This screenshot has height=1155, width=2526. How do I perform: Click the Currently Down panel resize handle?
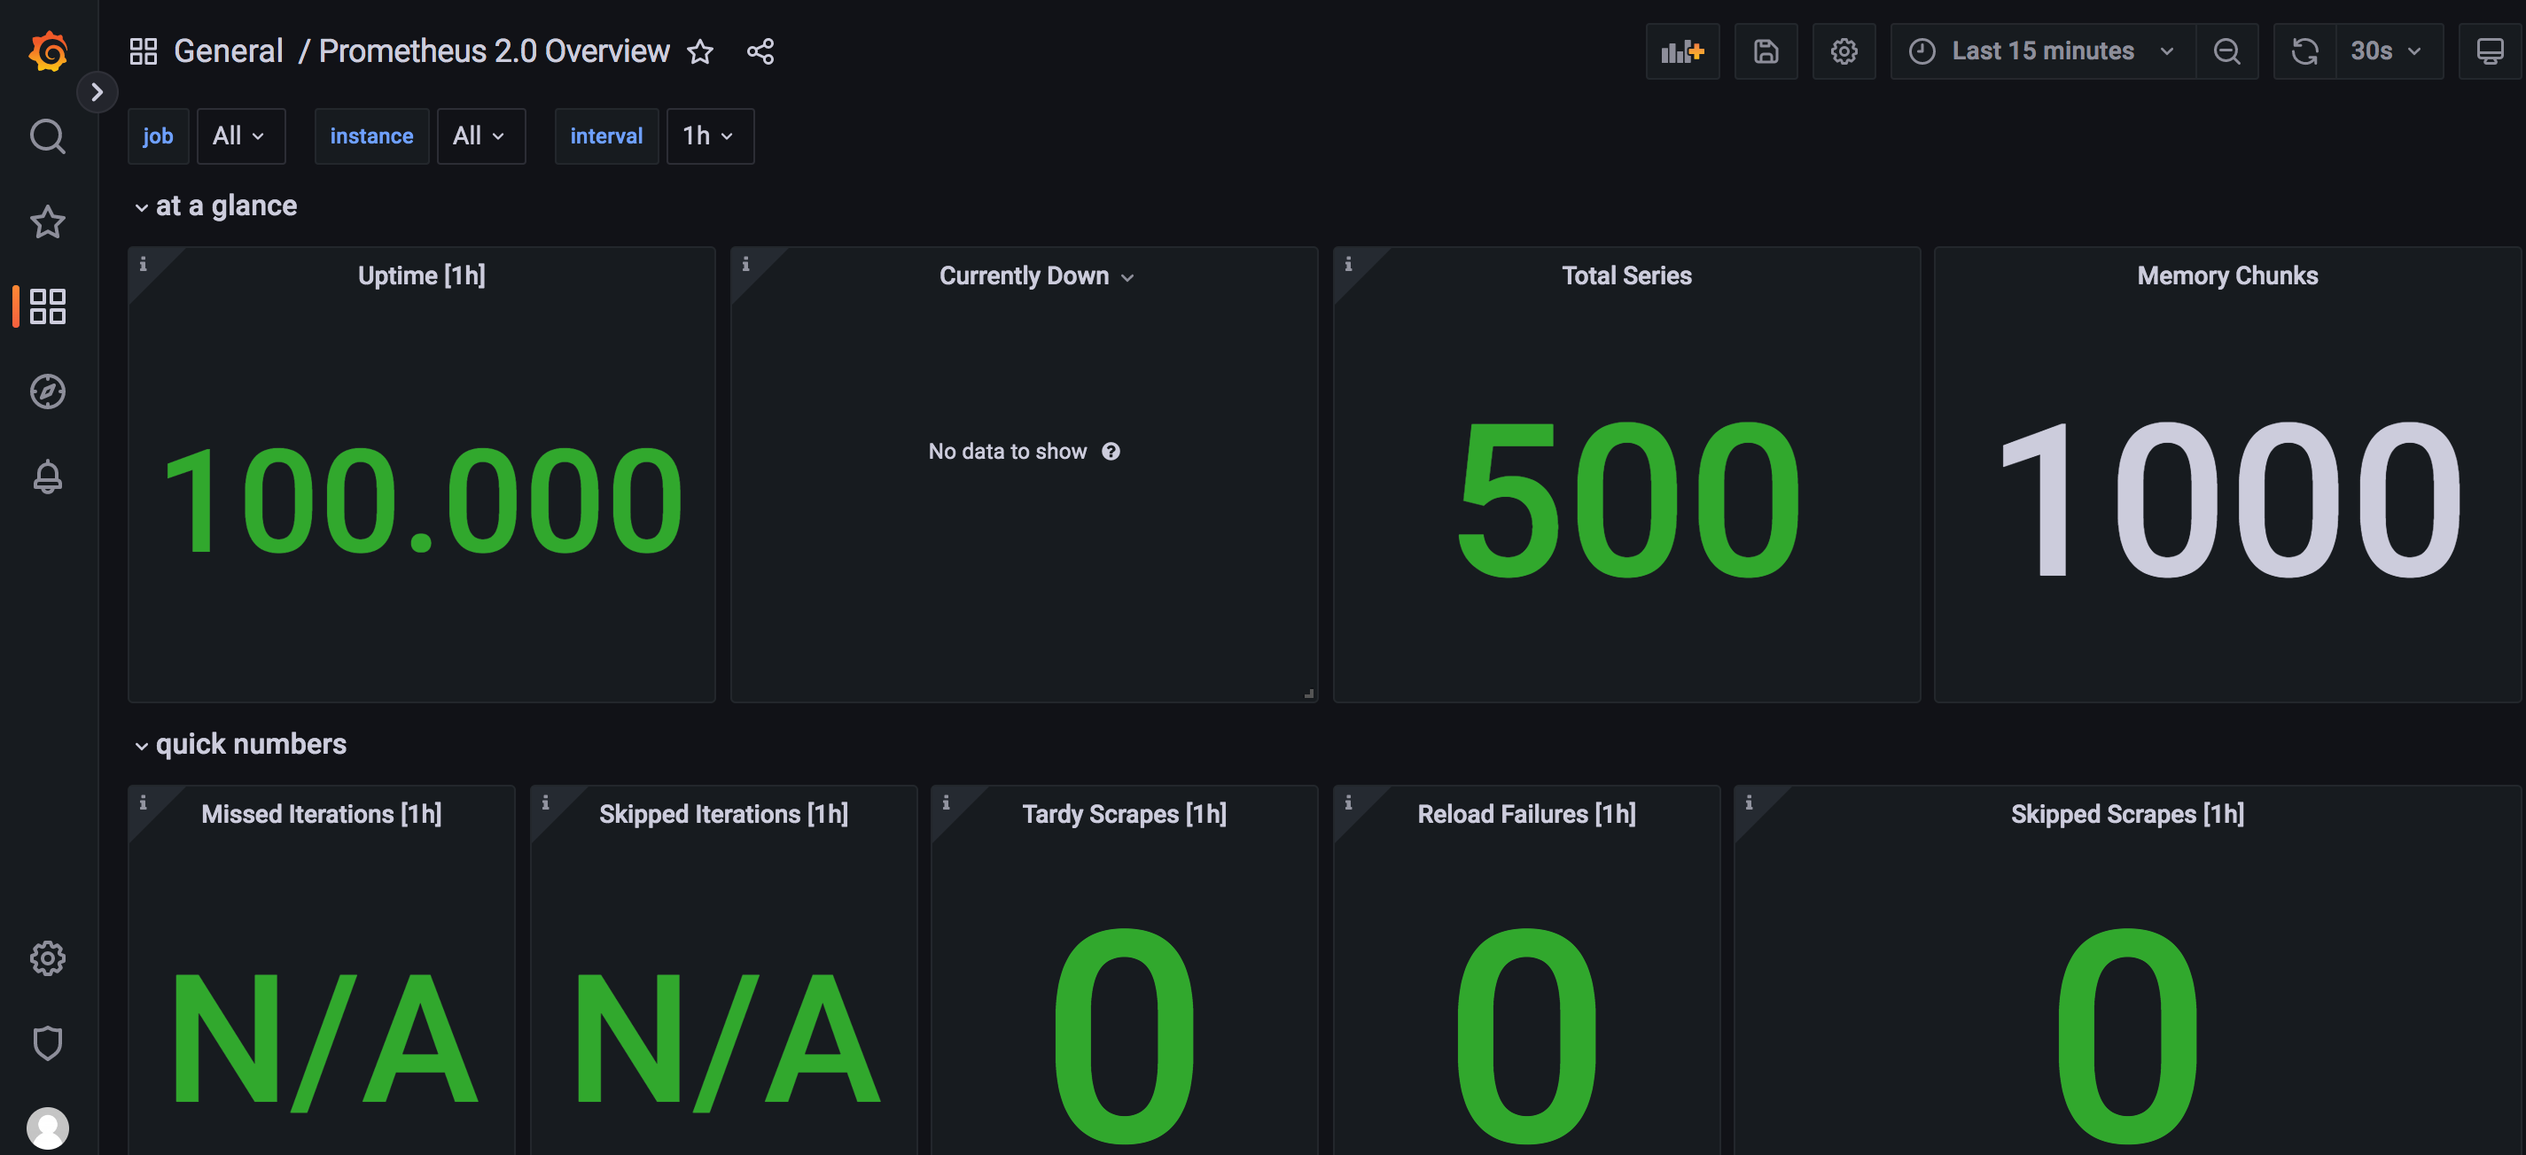[x=1308, y=694]
